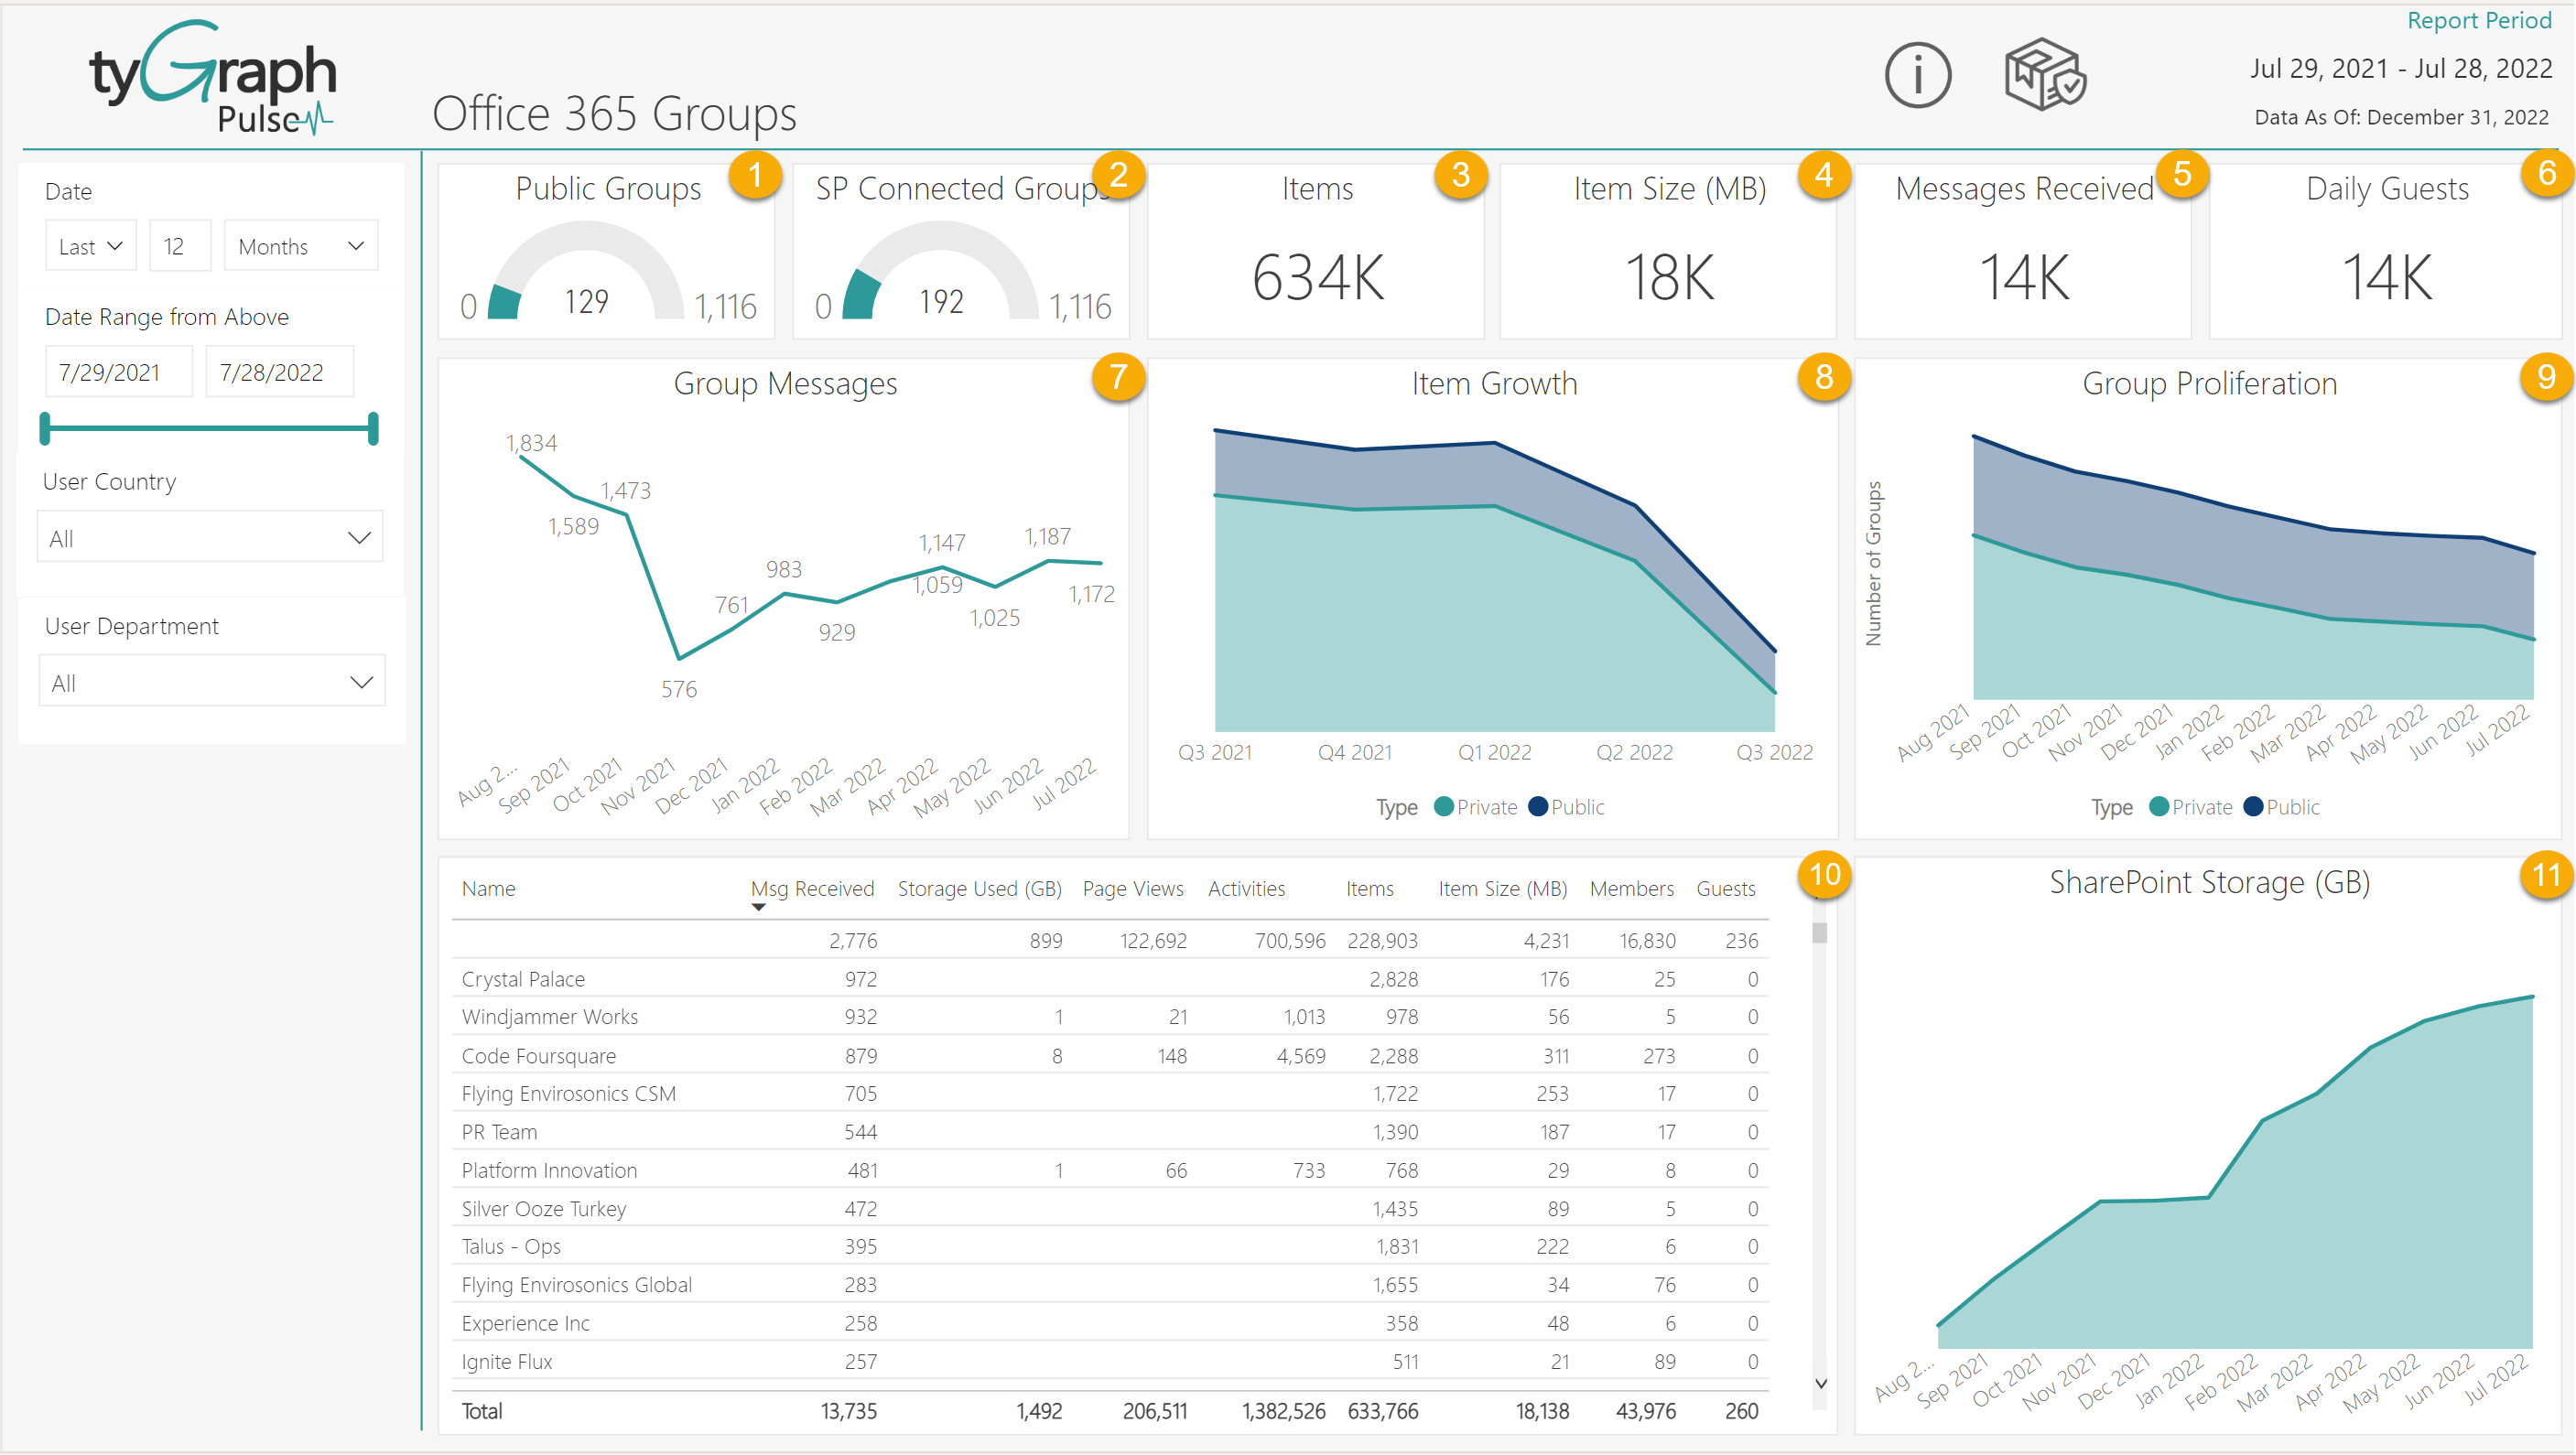Click marker 11 on the SharePoint Storage chart
Viewport: 2576px width, 1455px height.
point(2545,875)
